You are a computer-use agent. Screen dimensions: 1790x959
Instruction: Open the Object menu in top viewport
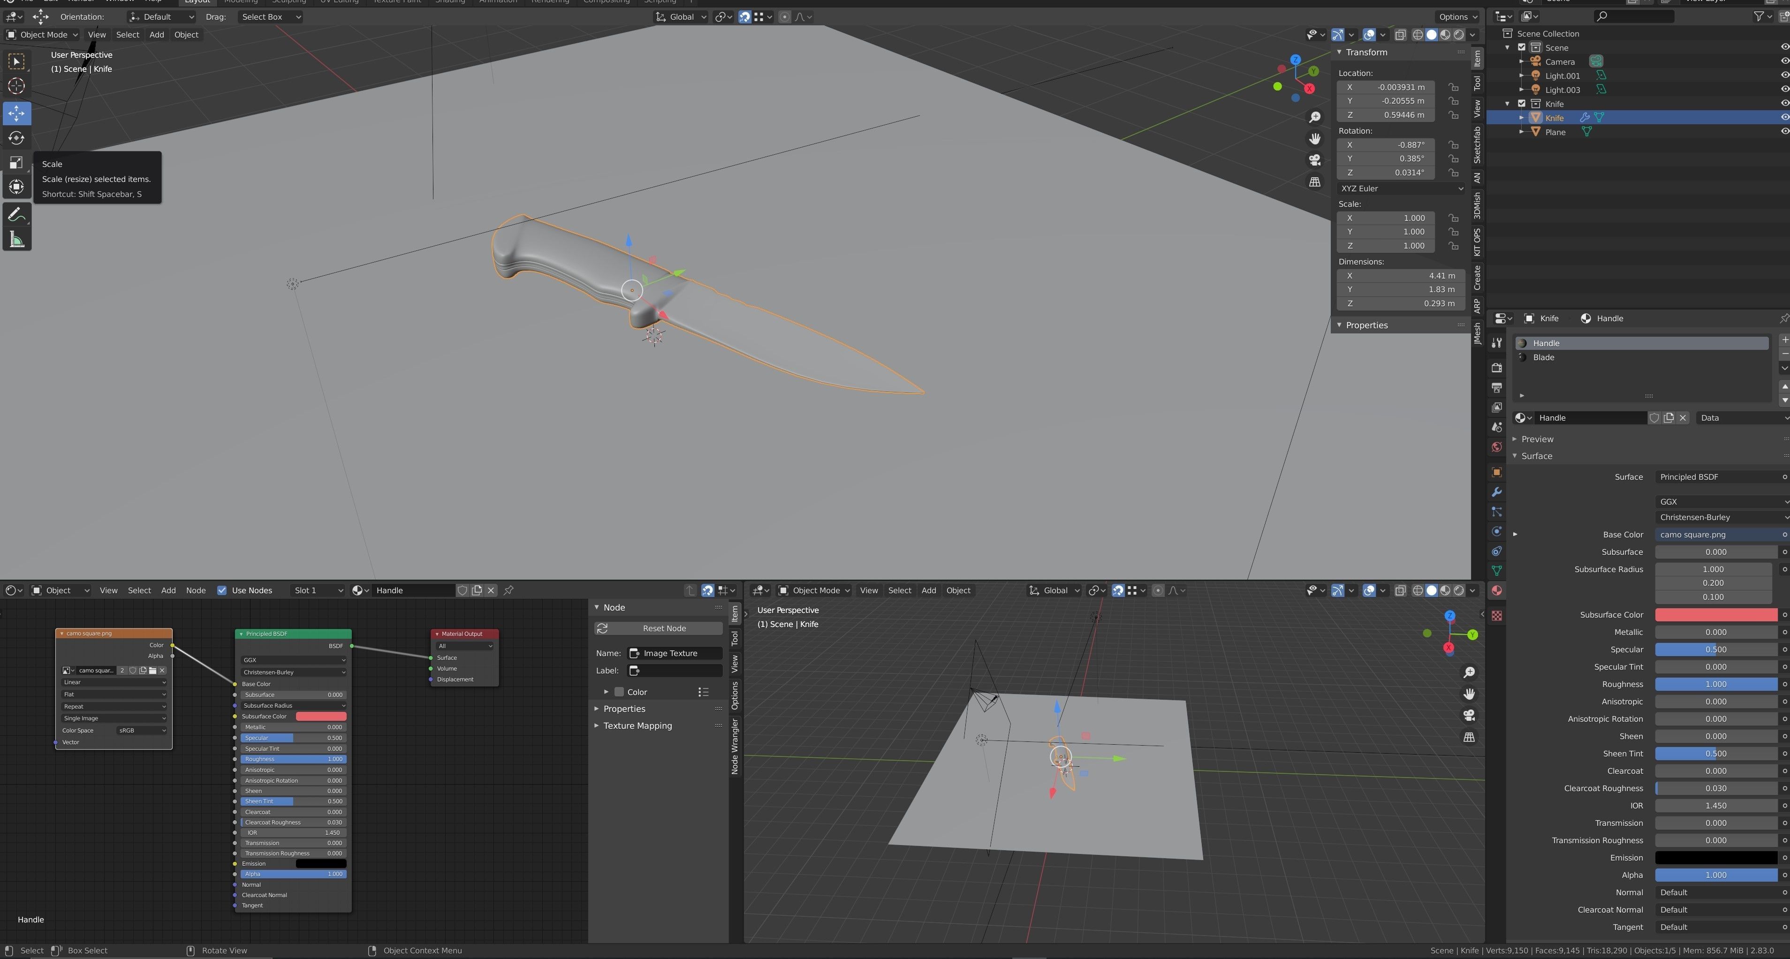tap(186, 35)
